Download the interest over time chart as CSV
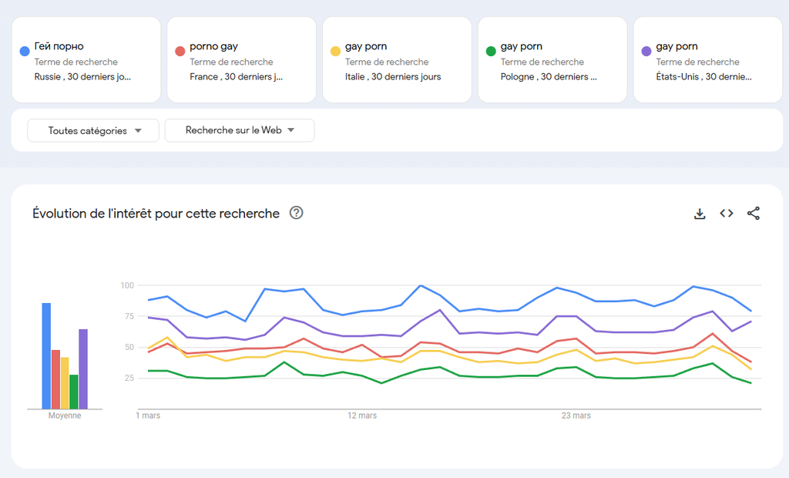This screenshot has height=478, width=789. pos(700,214)
